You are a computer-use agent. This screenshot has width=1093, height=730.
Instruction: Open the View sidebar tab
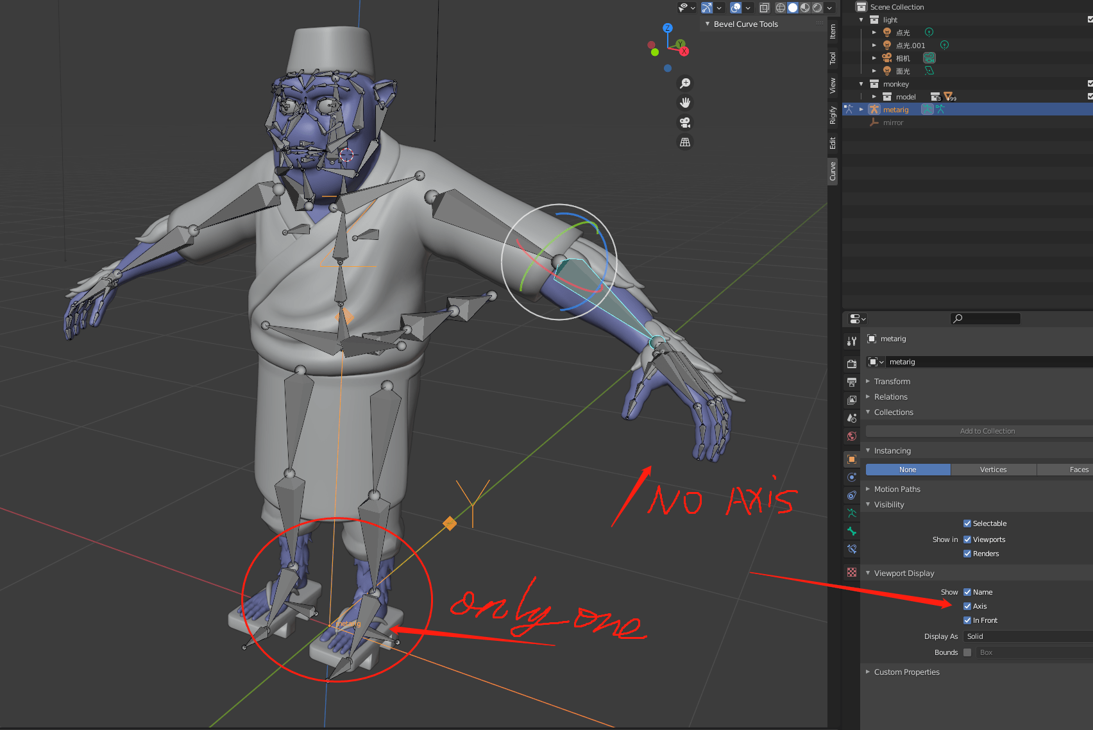(x=832, y=82)
